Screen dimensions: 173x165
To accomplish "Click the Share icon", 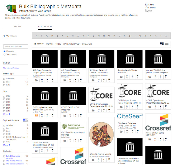I will (x=147, y=5).
